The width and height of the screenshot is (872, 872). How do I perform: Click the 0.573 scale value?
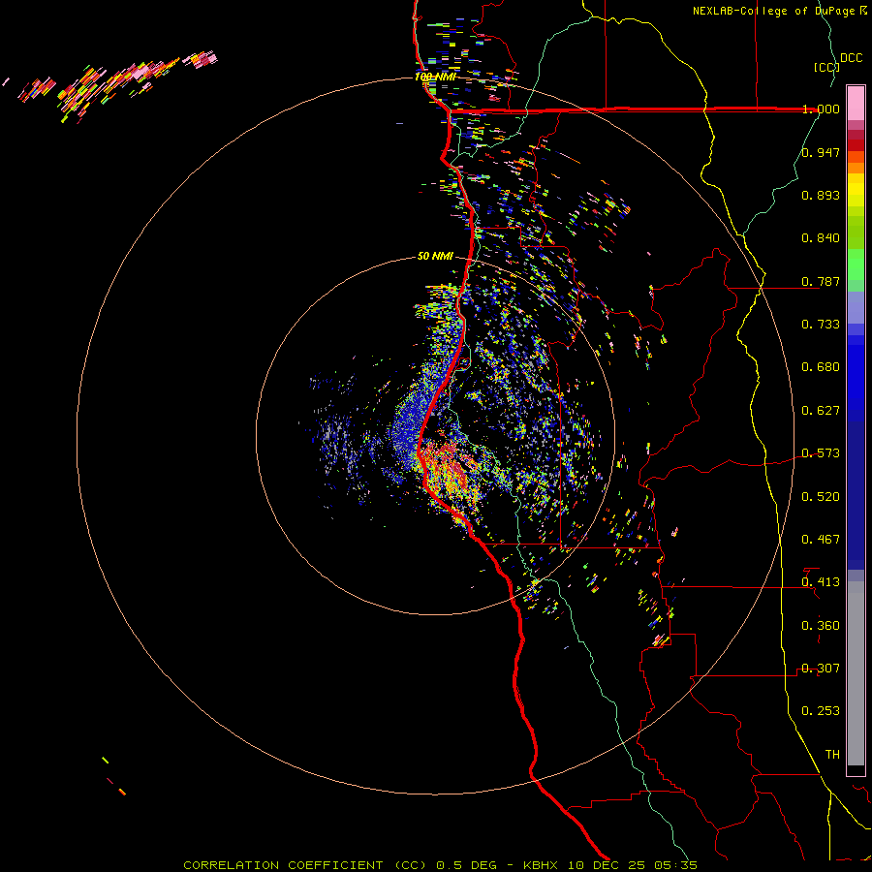coord(821,453)
